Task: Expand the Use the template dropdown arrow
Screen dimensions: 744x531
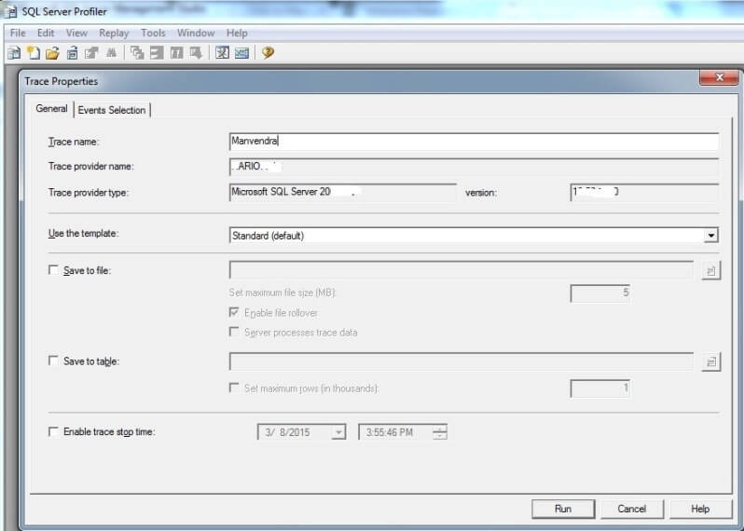Action: click(x=710, y=235)
